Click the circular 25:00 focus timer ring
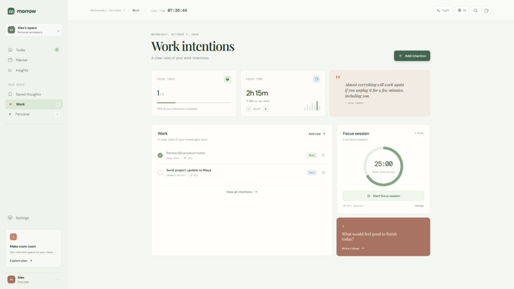 tap(383, 167)
